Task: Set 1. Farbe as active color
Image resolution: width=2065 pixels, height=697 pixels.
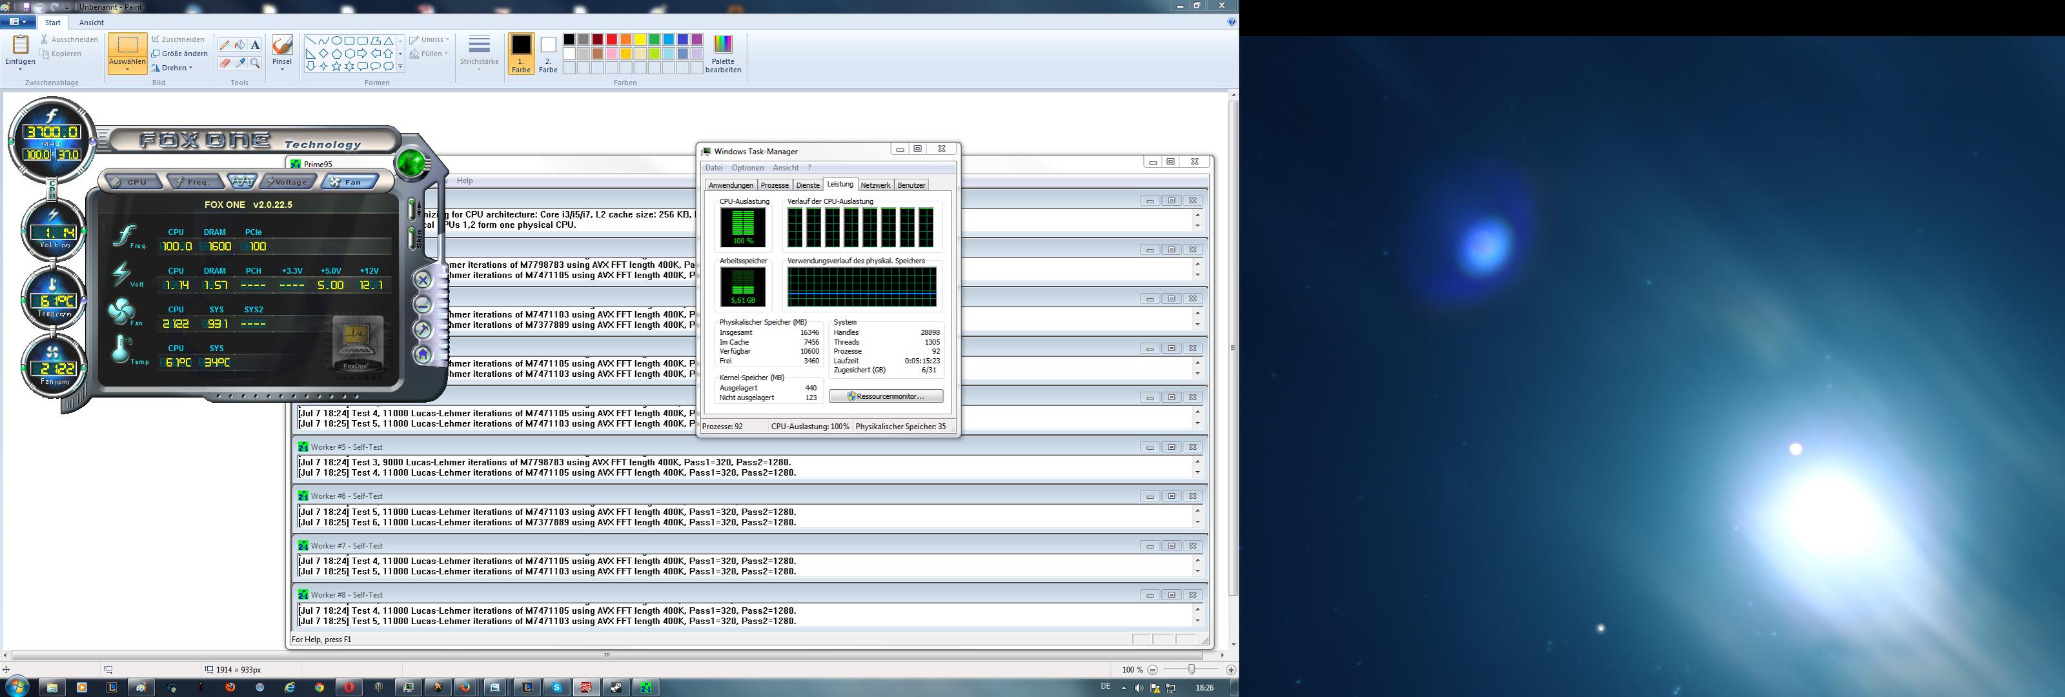Action: 521,53
